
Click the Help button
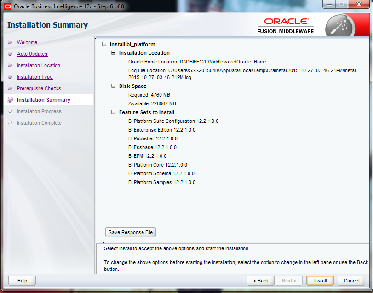coord(22,281)
